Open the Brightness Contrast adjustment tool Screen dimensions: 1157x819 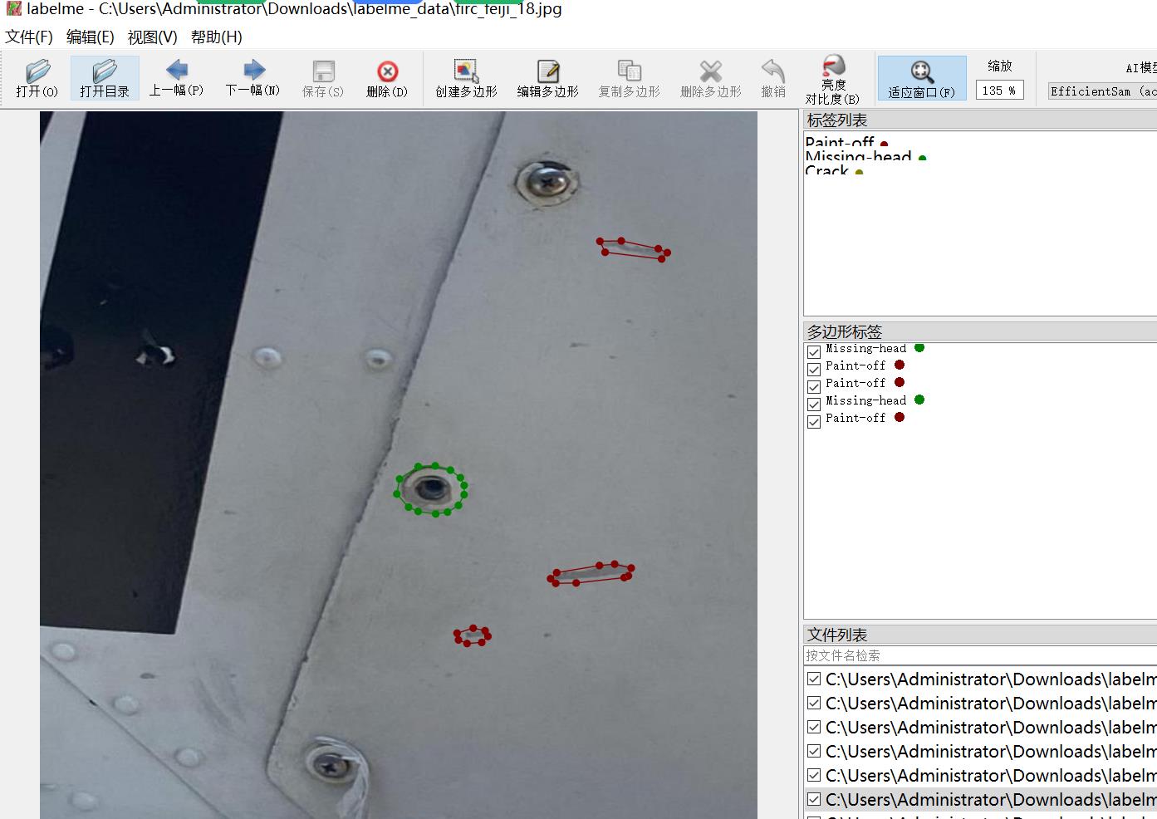pyautogui.click(x=832, y=79)
